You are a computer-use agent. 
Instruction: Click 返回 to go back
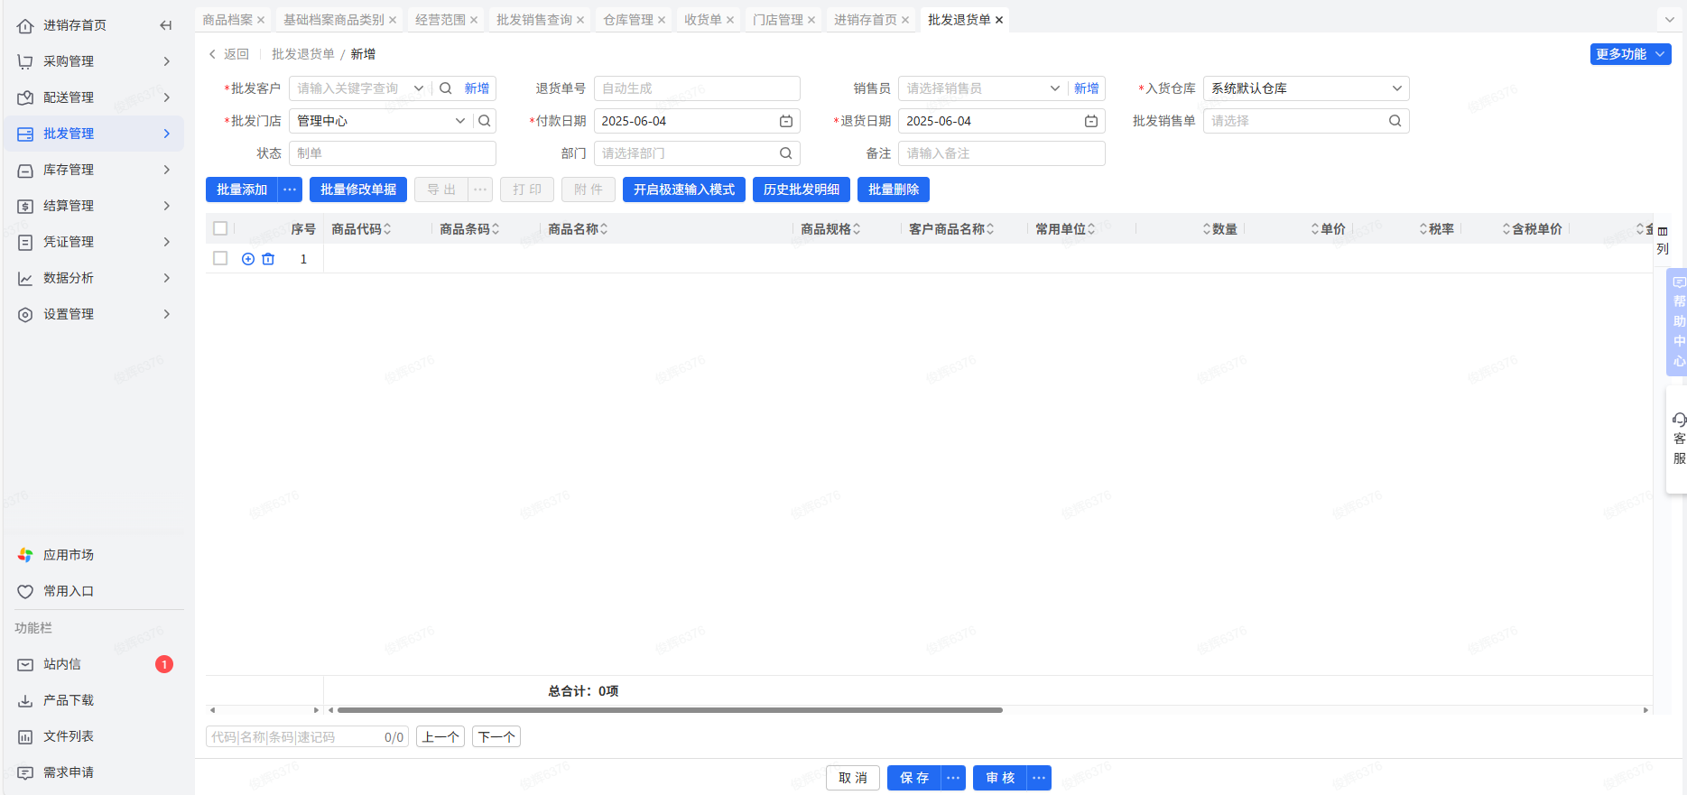229,54
